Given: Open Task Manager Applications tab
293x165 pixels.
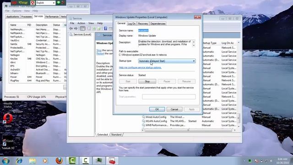Looking at the screenshot, I should pyautogui.click(x=12, y=16).
